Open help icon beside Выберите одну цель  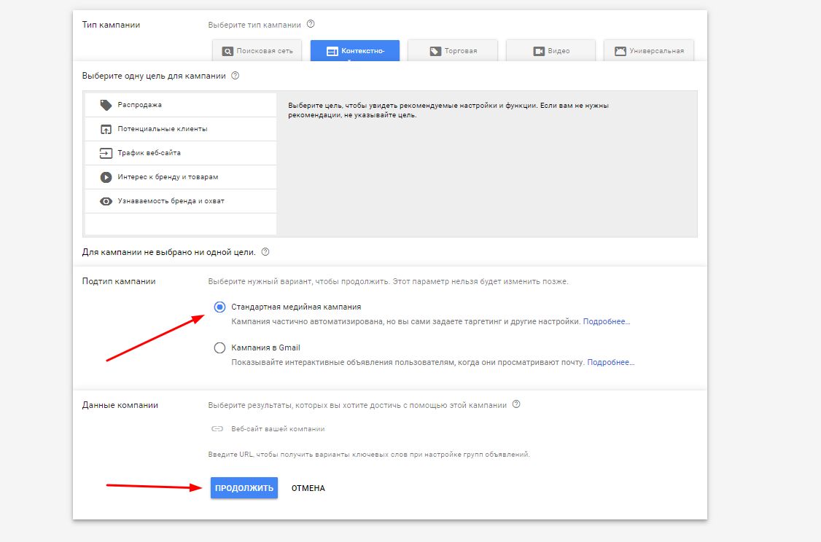point(235,75)
